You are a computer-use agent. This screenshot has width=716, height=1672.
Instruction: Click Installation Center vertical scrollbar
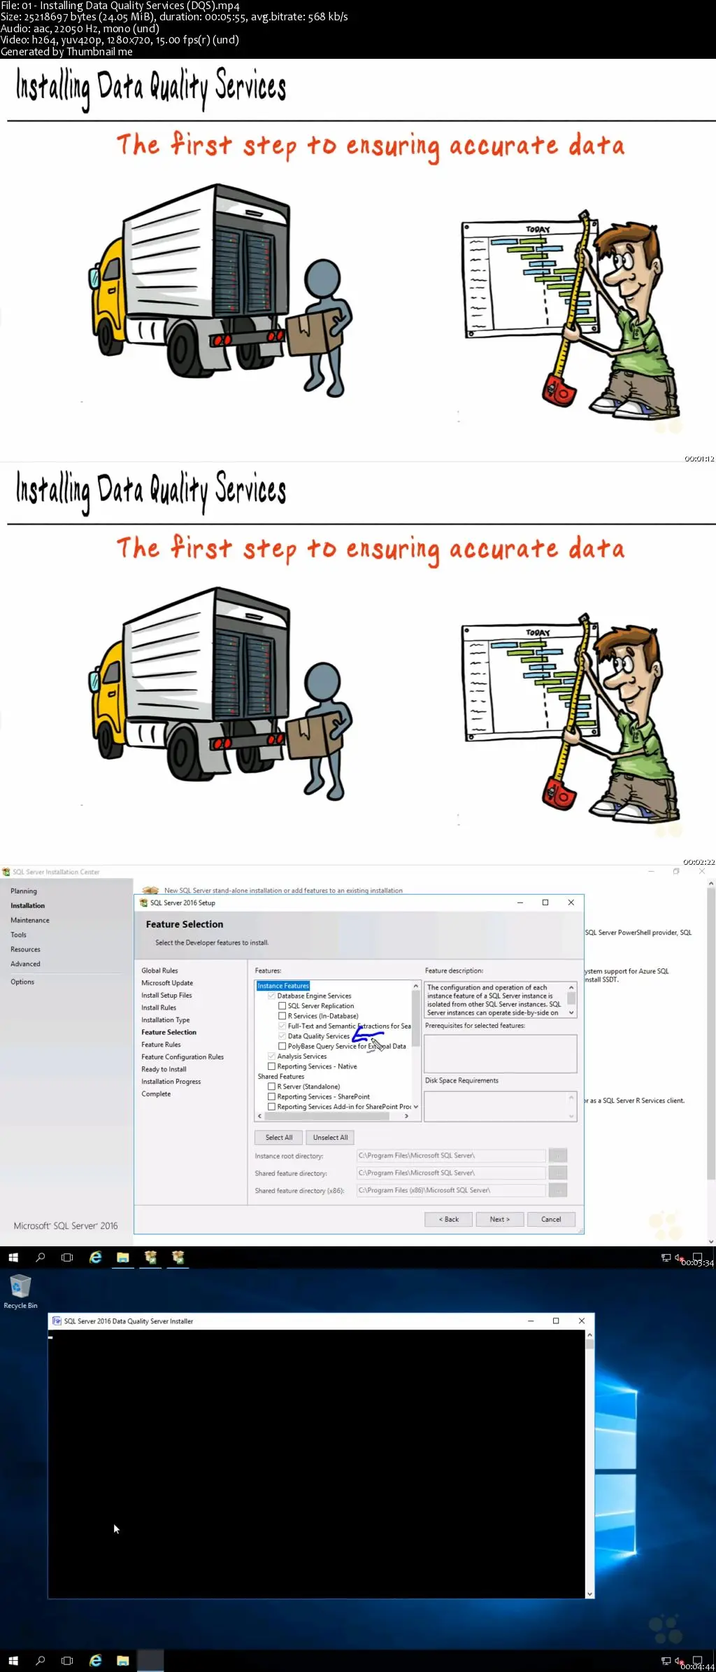click(x=711, y=1035)
